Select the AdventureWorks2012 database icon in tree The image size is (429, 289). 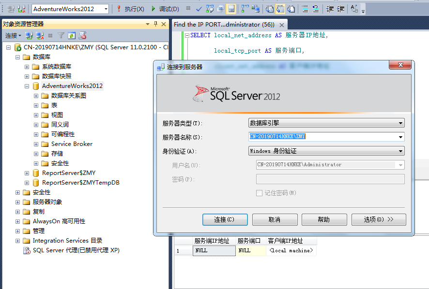point(36,86)
